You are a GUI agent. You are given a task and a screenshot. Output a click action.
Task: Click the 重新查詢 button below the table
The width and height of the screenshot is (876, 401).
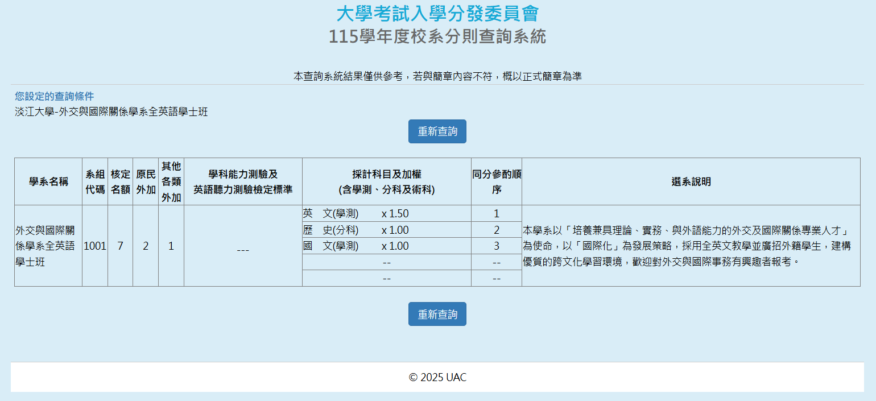[437, 314]
